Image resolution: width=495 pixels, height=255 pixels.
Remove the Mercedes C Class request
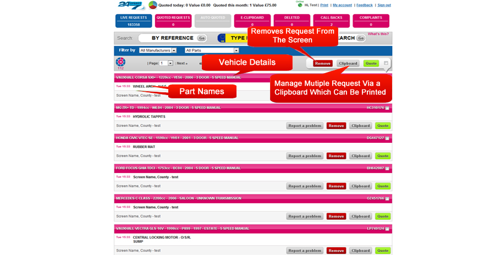click(x=336, y=217)
